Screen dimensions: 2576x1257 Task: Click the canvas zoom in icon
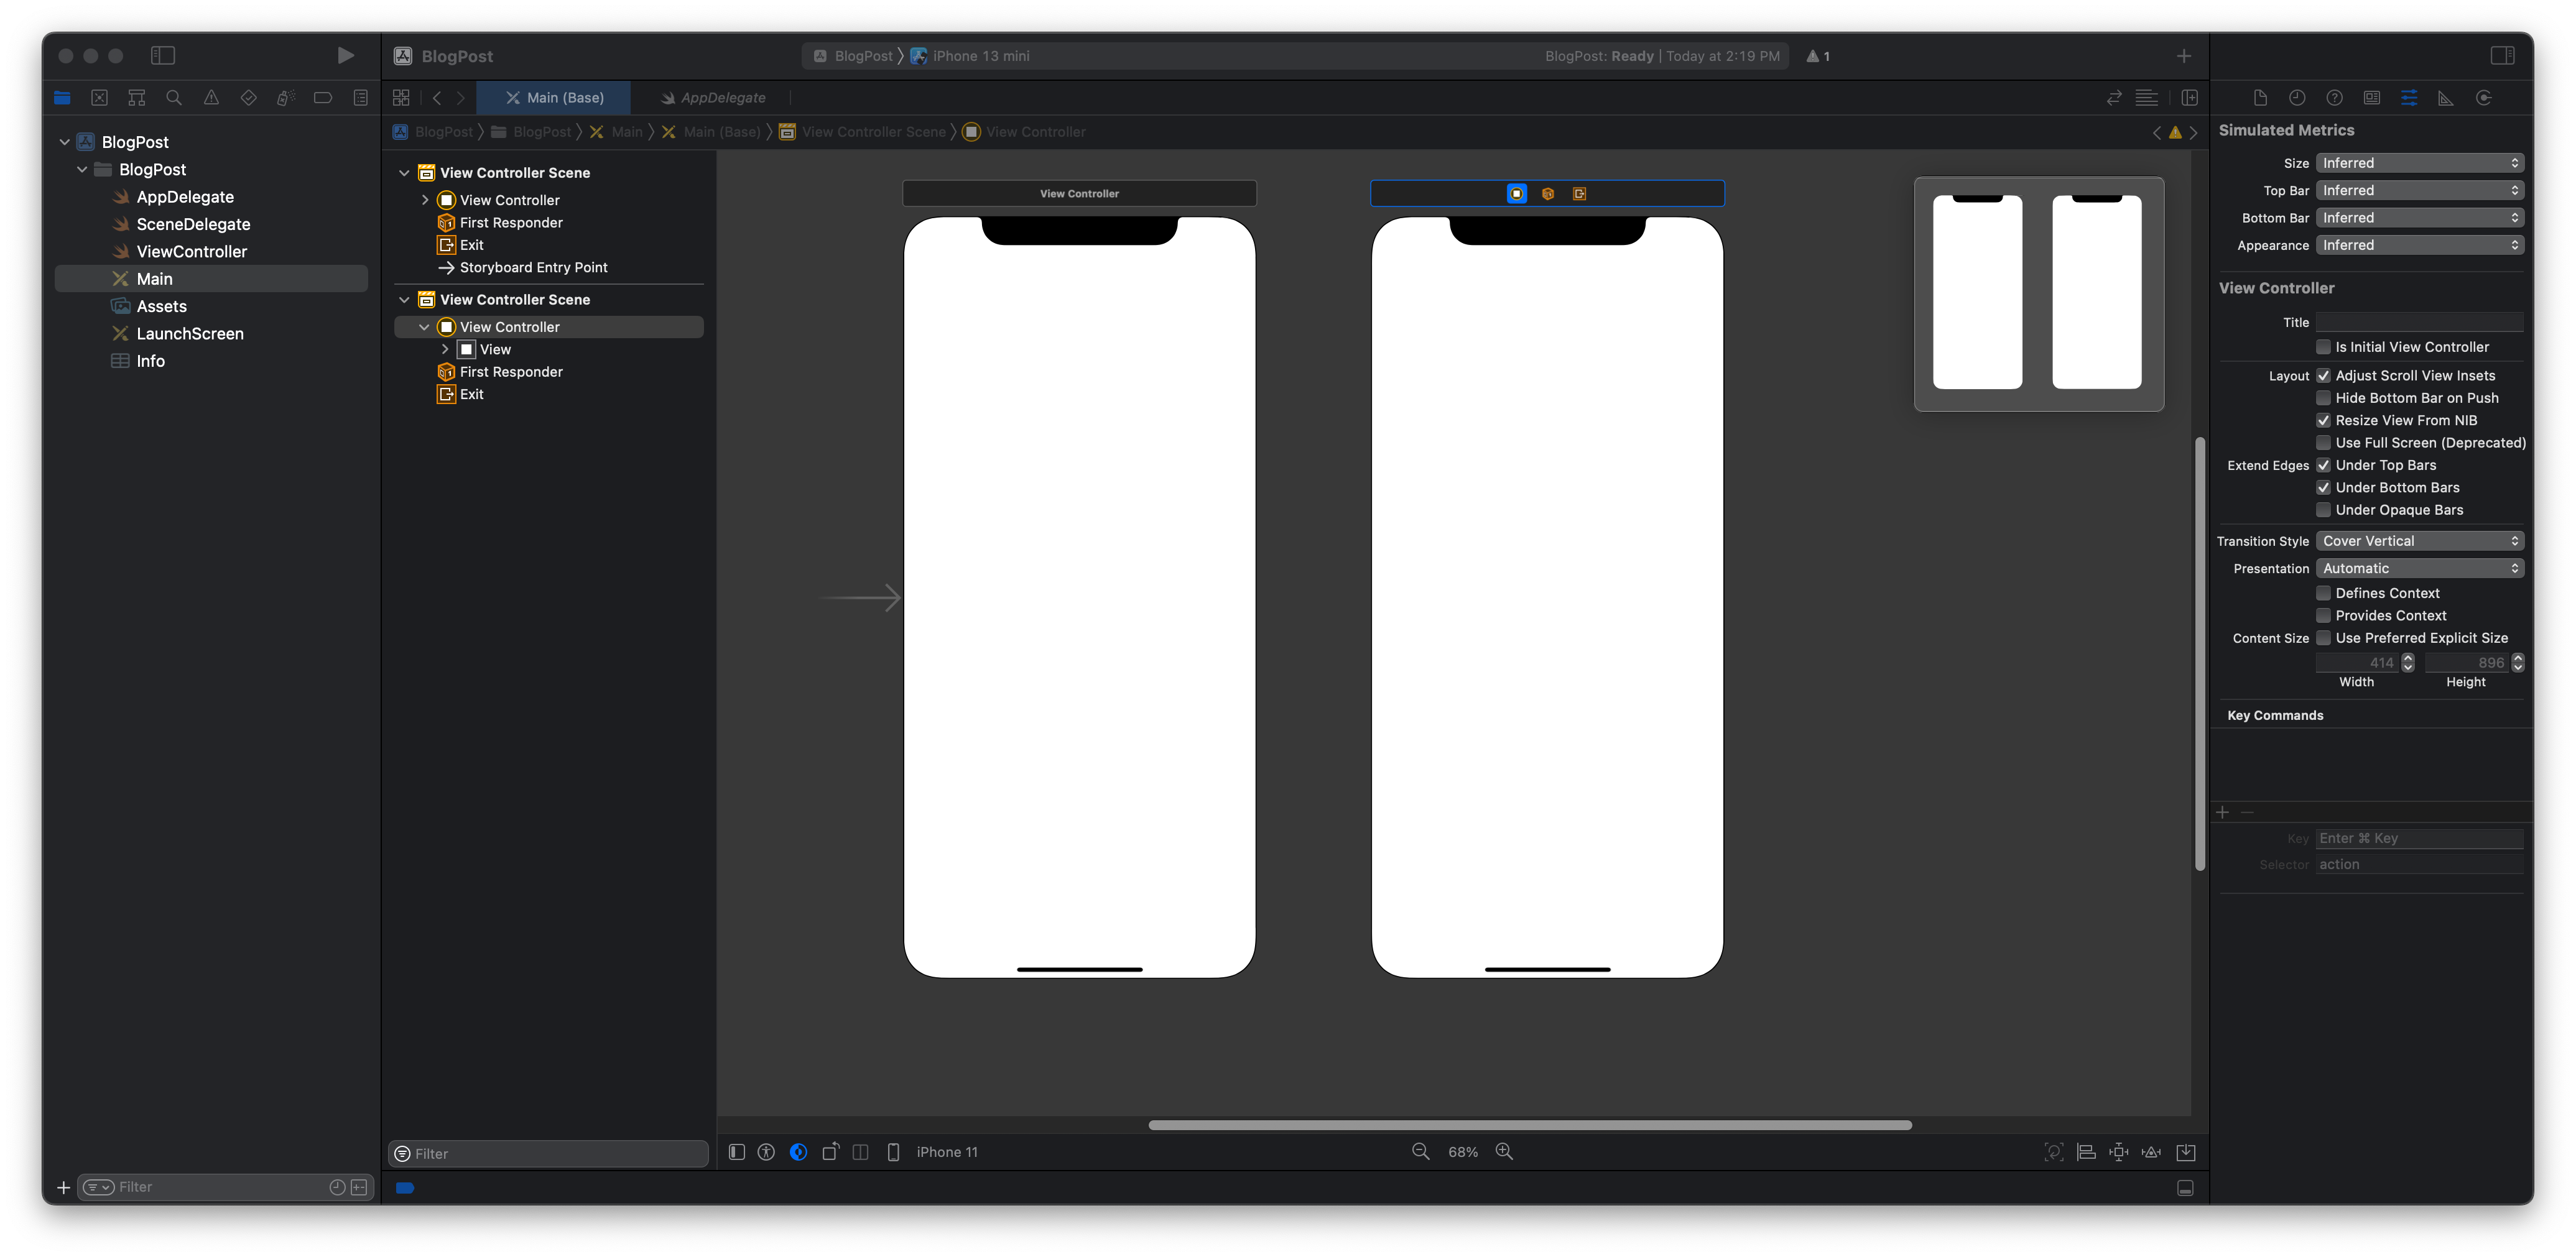point(1504,1152)
